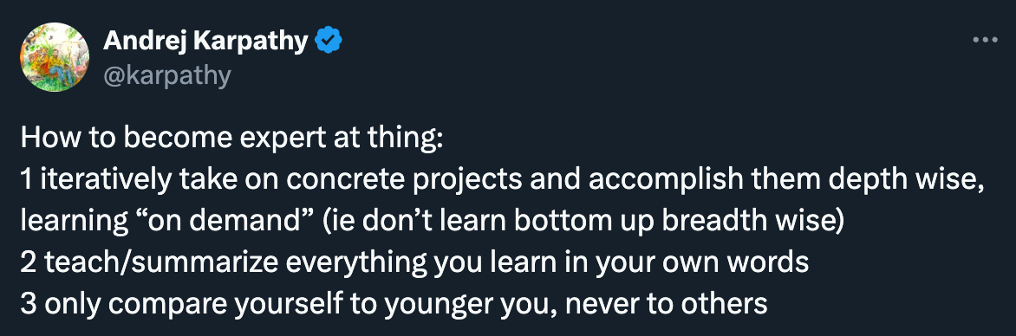Open the three-dot more options menu
Viewport: 1016px width, 336px height.
[986, 40]
